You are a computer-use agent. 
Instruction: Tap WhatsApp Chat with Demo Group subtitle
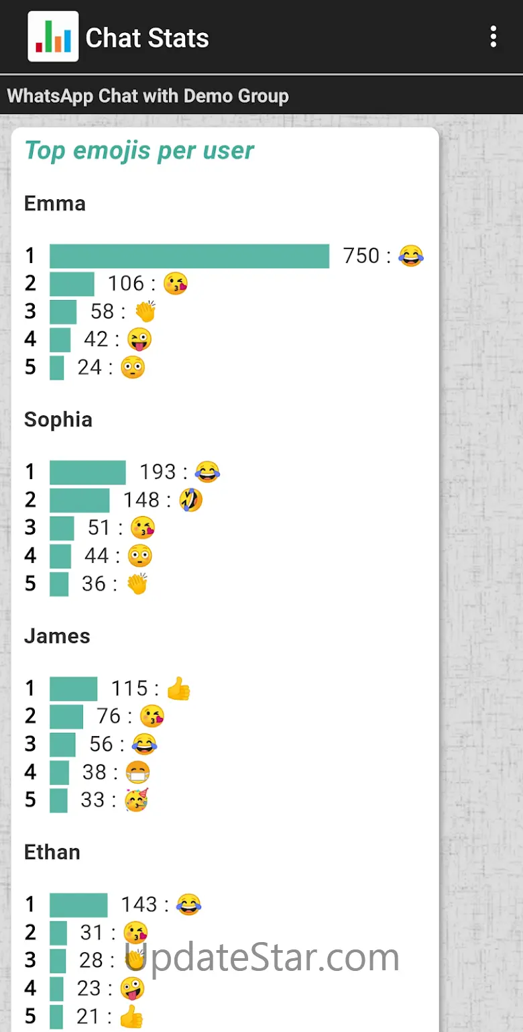click(148, 96)
